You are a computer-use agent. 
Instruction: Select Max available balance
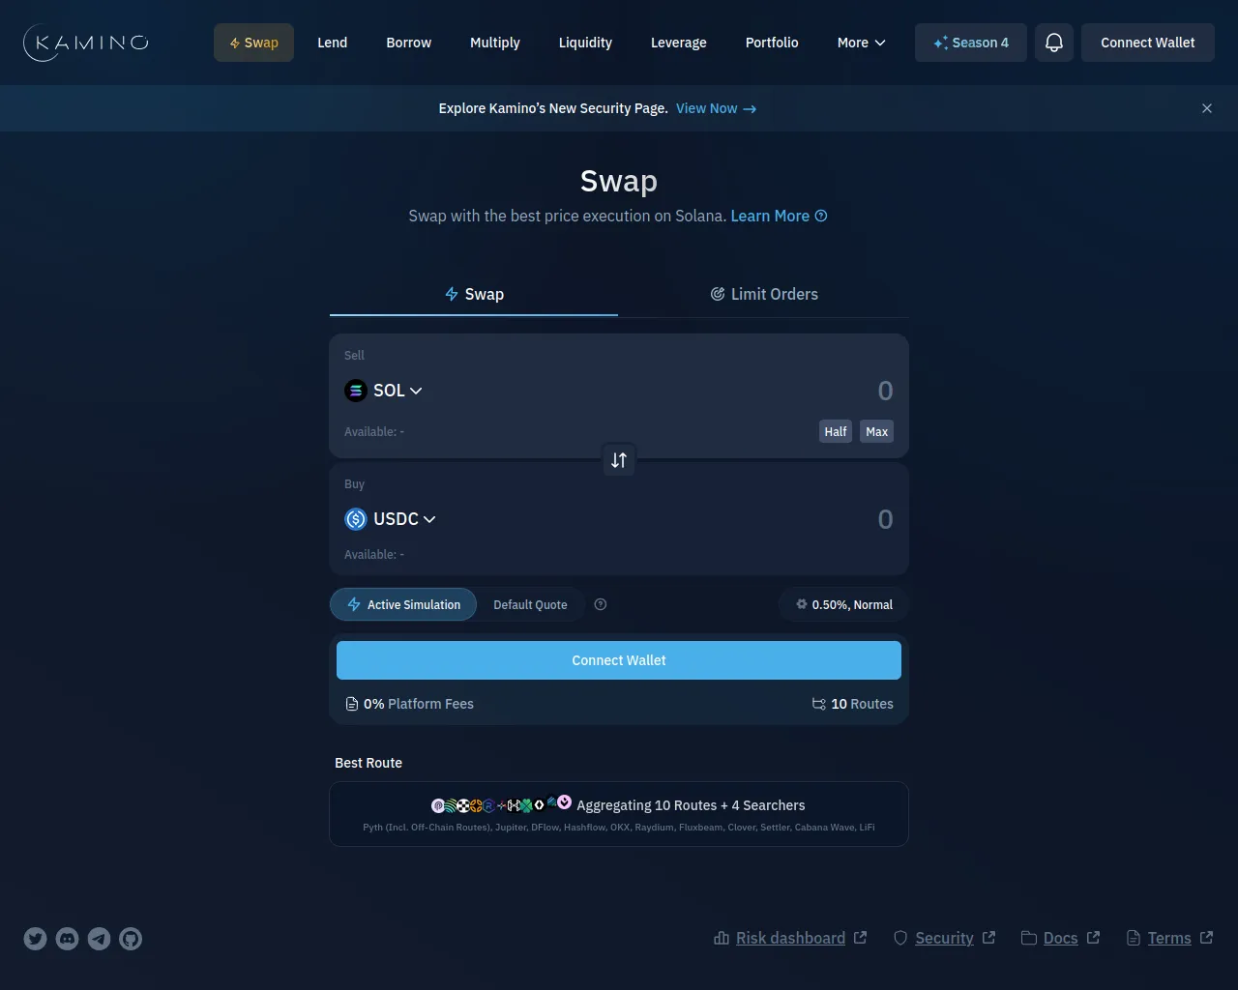point(877,432)
